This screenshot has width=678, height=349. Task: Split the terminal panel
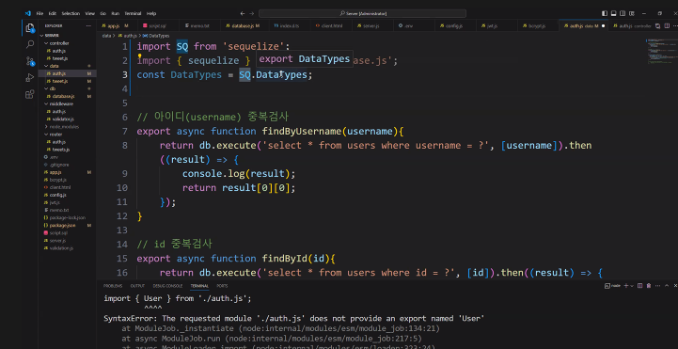(640, 286)
